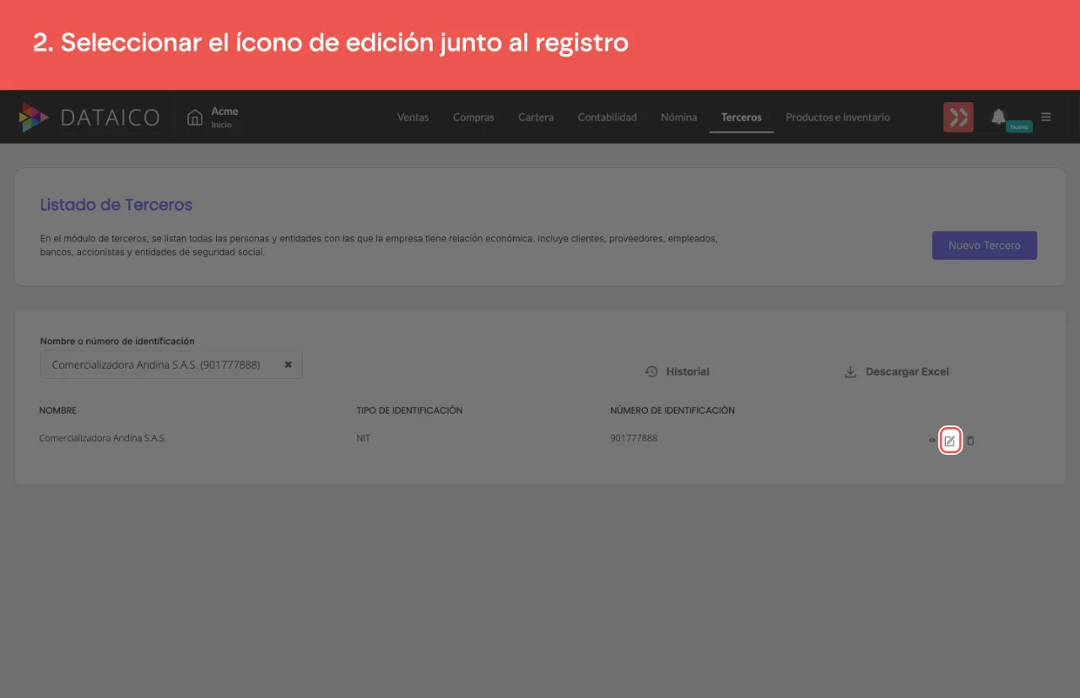Open the Ventas menu
Screen dimensions: 1080x698
pyautogui.click(x=413, y=117)
